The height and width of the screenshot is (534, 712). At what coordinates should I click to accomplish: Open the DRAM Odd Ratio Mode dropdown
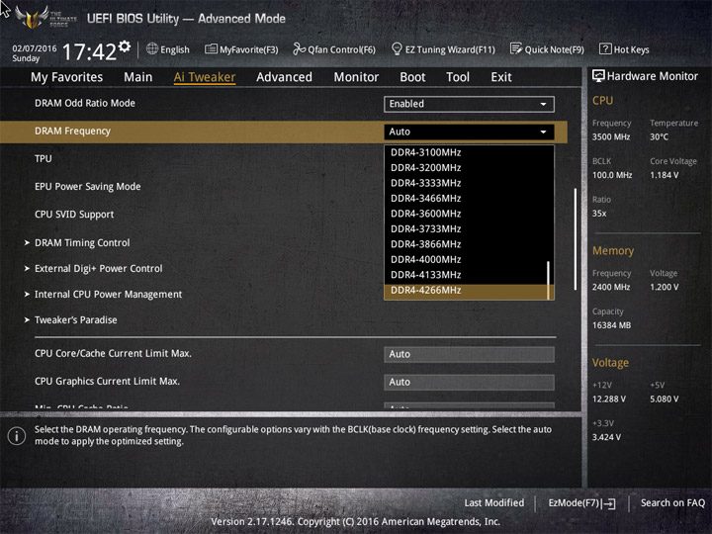469,104
